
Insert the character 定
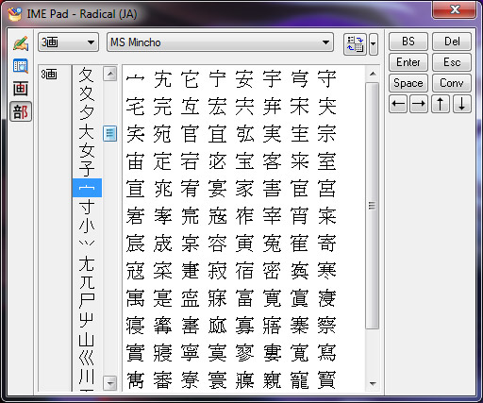click(162, 161)
